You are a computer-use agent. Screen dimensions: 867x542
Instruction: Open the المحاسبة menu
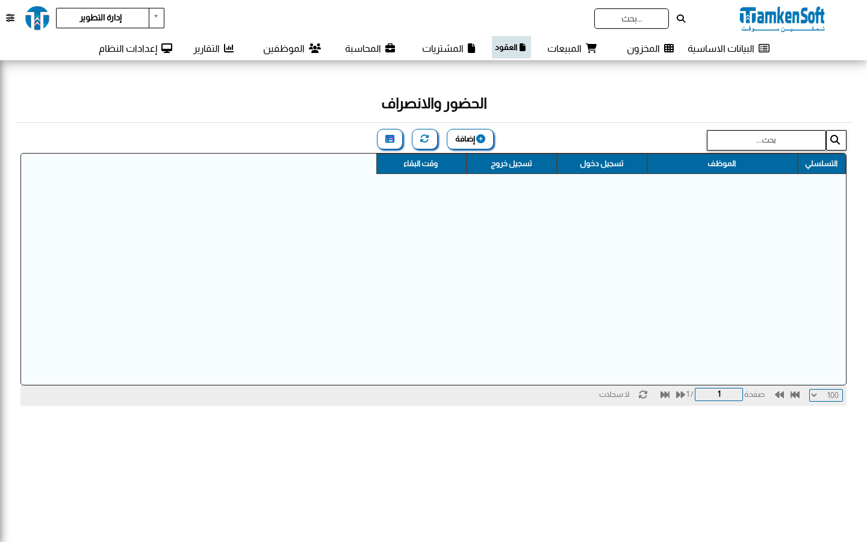370,48
